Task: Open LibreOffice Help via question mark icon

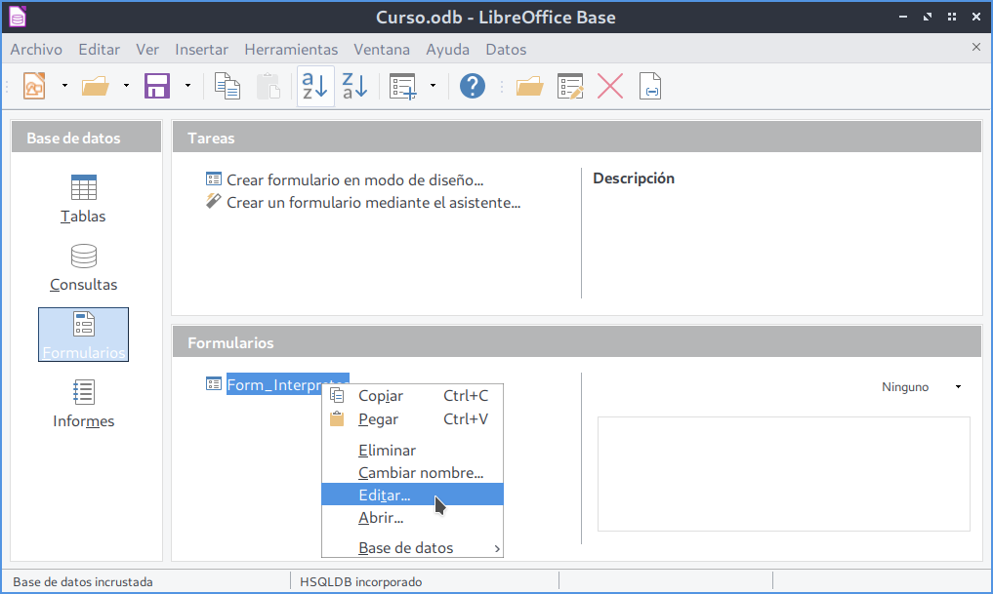Action: (x=473, y=86)
